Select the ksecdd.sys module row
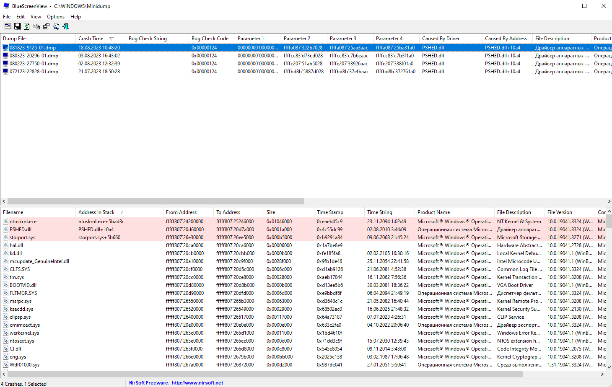The image size is (612, 387). coord(303,309)
